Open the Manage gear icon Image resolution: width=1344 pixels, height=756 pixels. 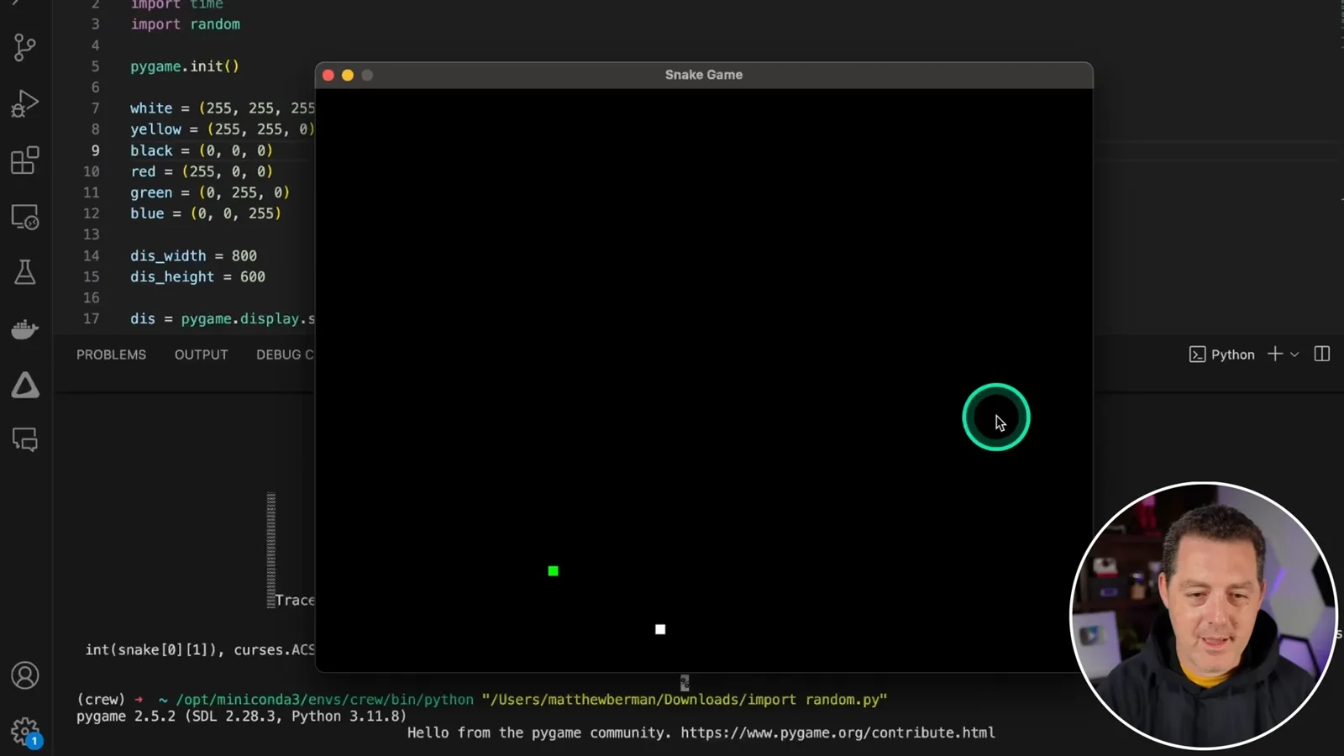[x=25, y=731]
